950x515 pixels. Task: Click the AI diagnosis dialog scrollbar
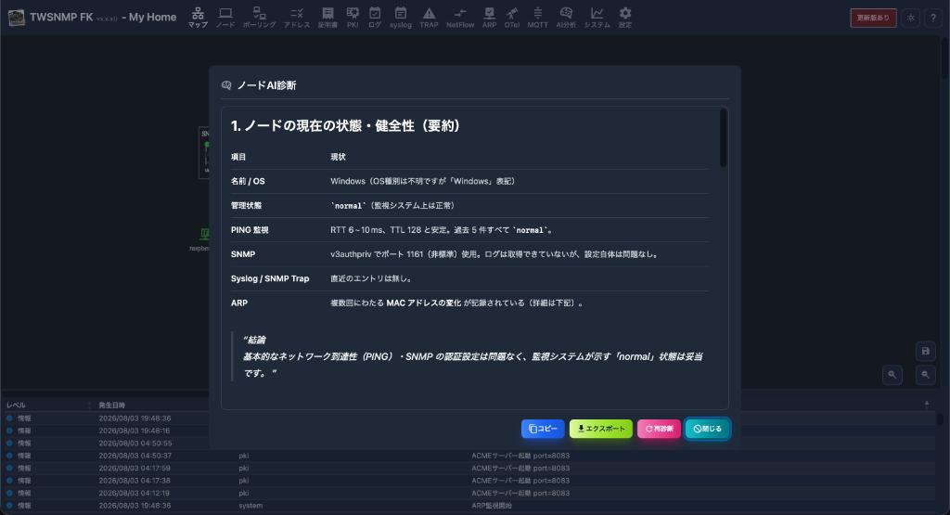723,138
